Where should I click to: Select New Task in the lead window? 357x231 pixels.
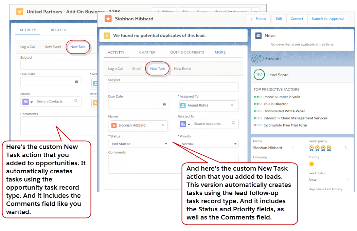(x=158, y=69)
